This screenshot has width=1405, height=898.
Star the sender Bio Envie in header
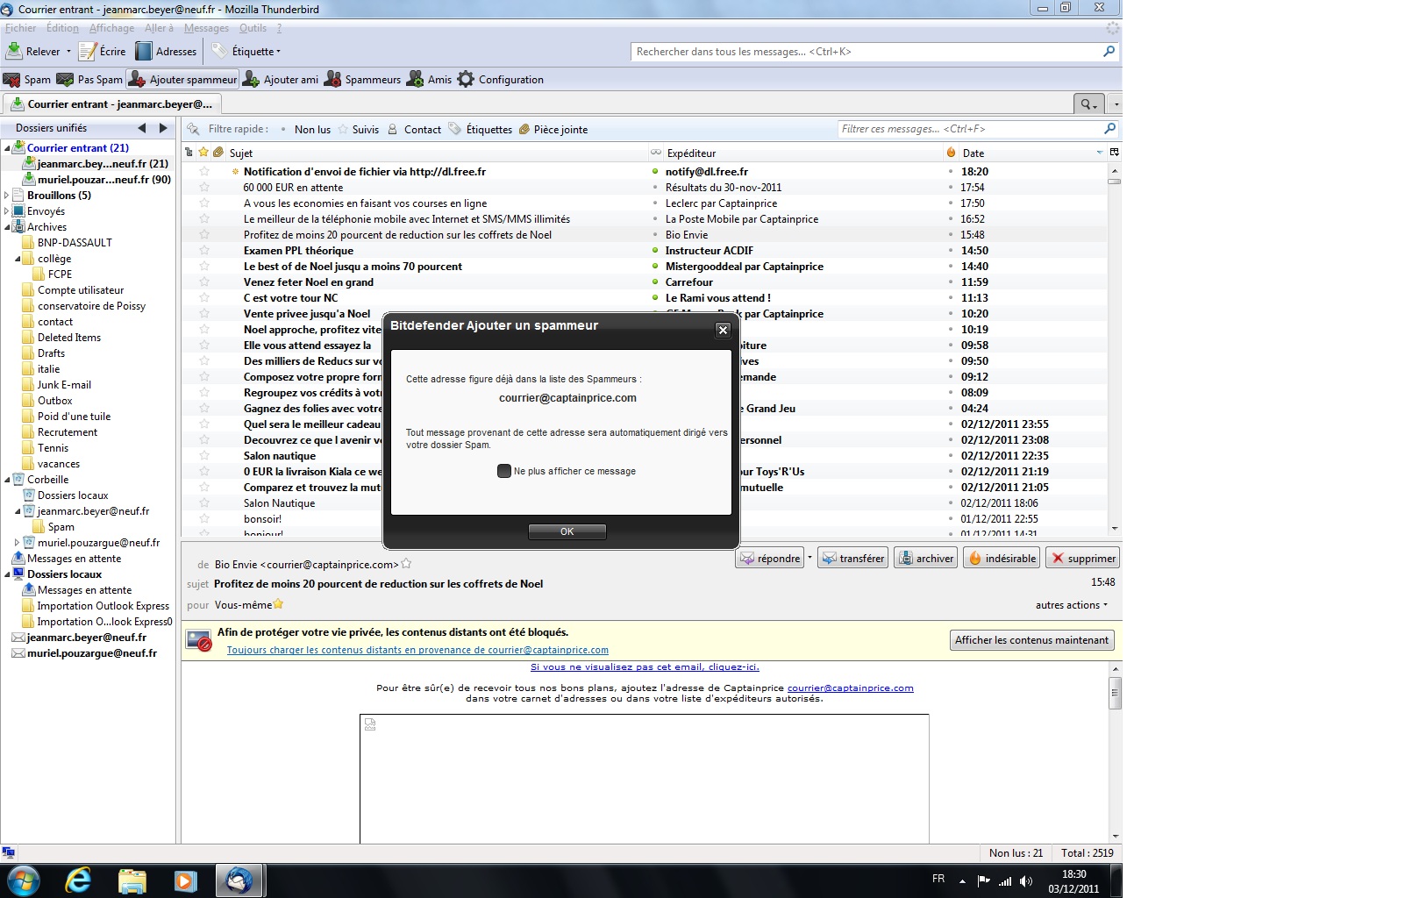(406, 564)
